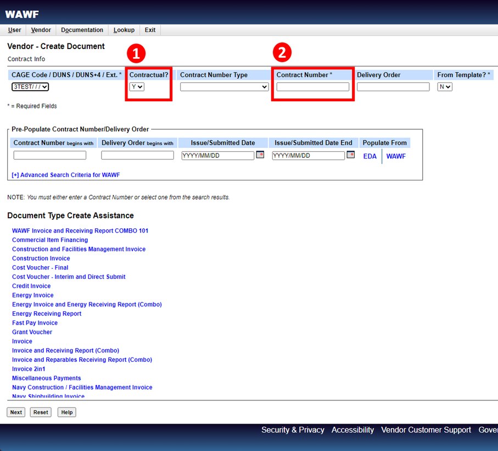
Task: Populate from WAWF link
Action: [x=396, y=156]
